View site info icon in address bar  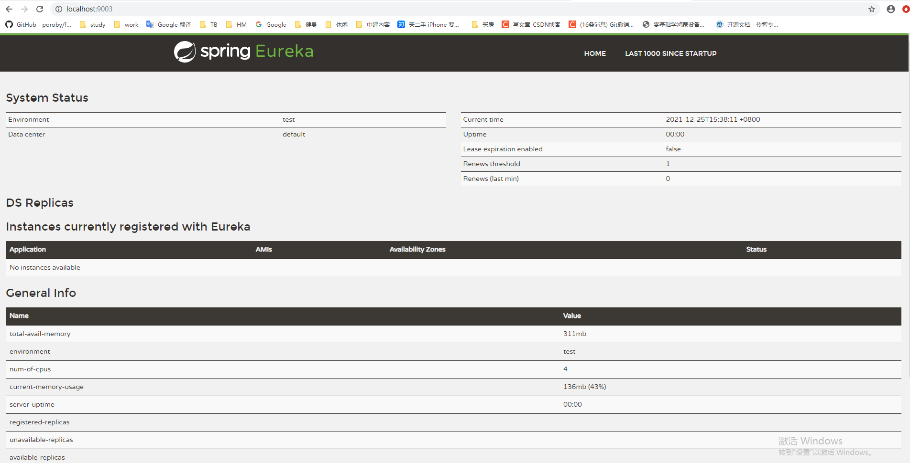pos(59,9)
